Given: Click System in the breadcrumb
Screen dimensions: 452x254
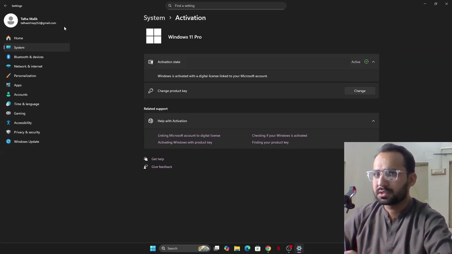Looking at the screenshot, I should pos(154,18).
